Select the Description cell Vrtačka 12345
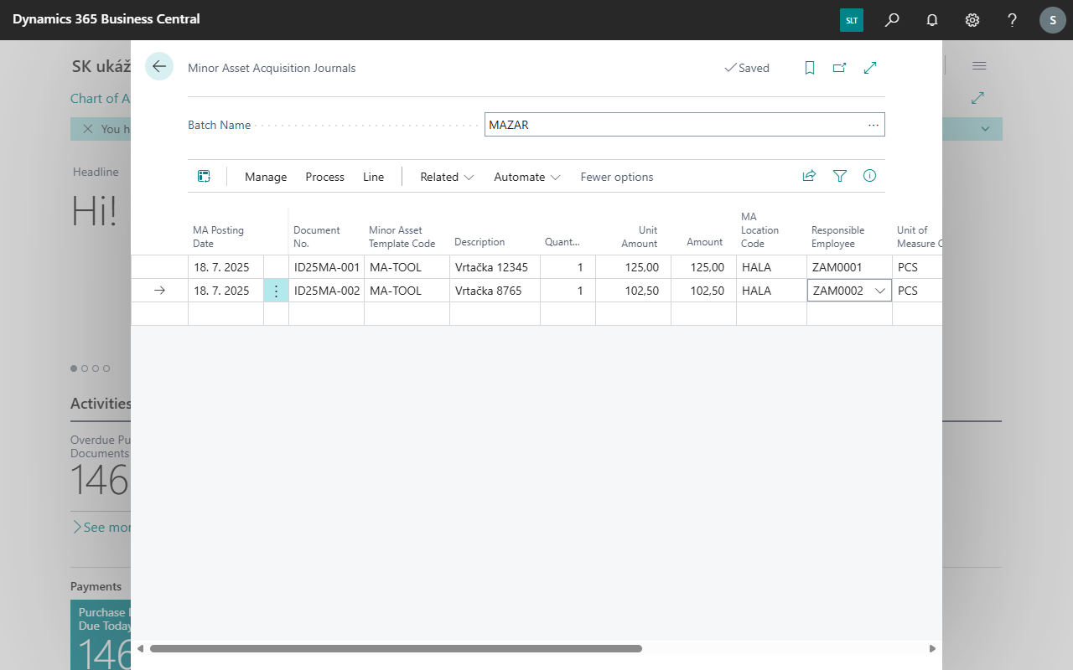This screenshot has width=1073, height=670. [x=492, y=267]
